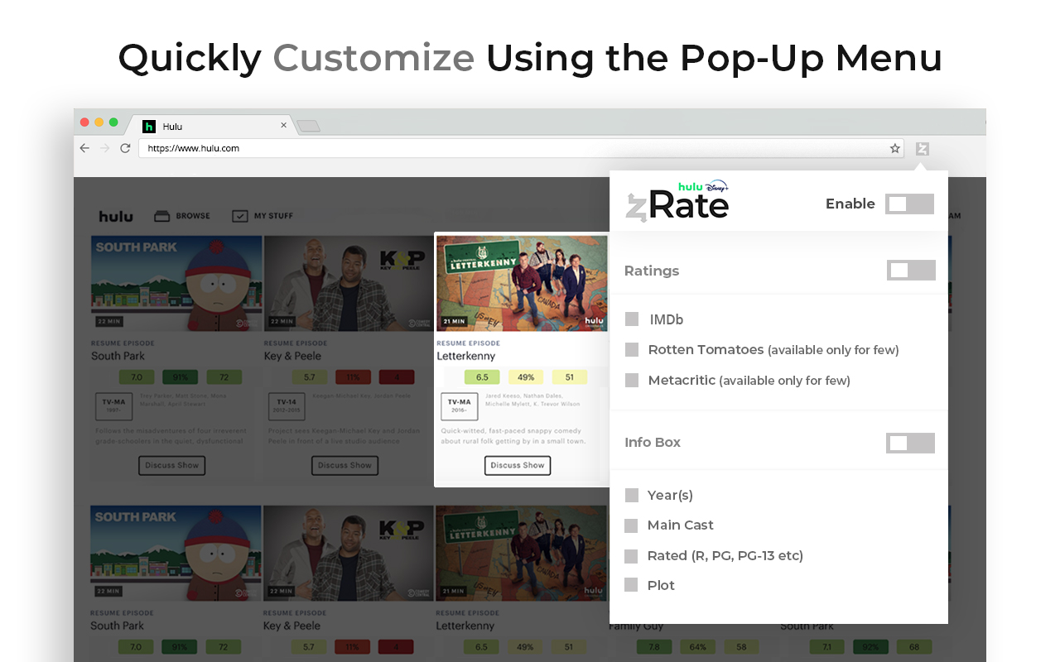The image size is (1060, 662).
Task: Click the highlighted Letterkenny title text
Action: 466,356
